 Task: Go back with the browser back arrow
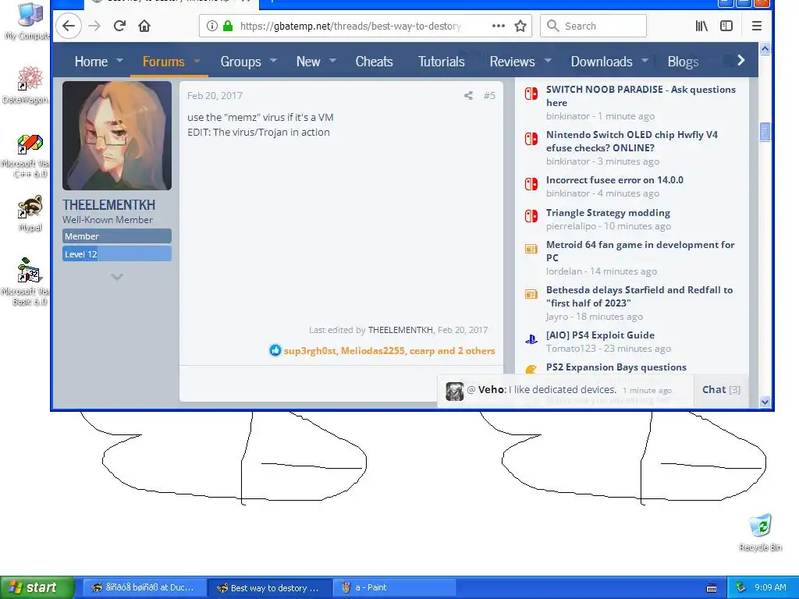pyautogui.click(x=69, y=26)
